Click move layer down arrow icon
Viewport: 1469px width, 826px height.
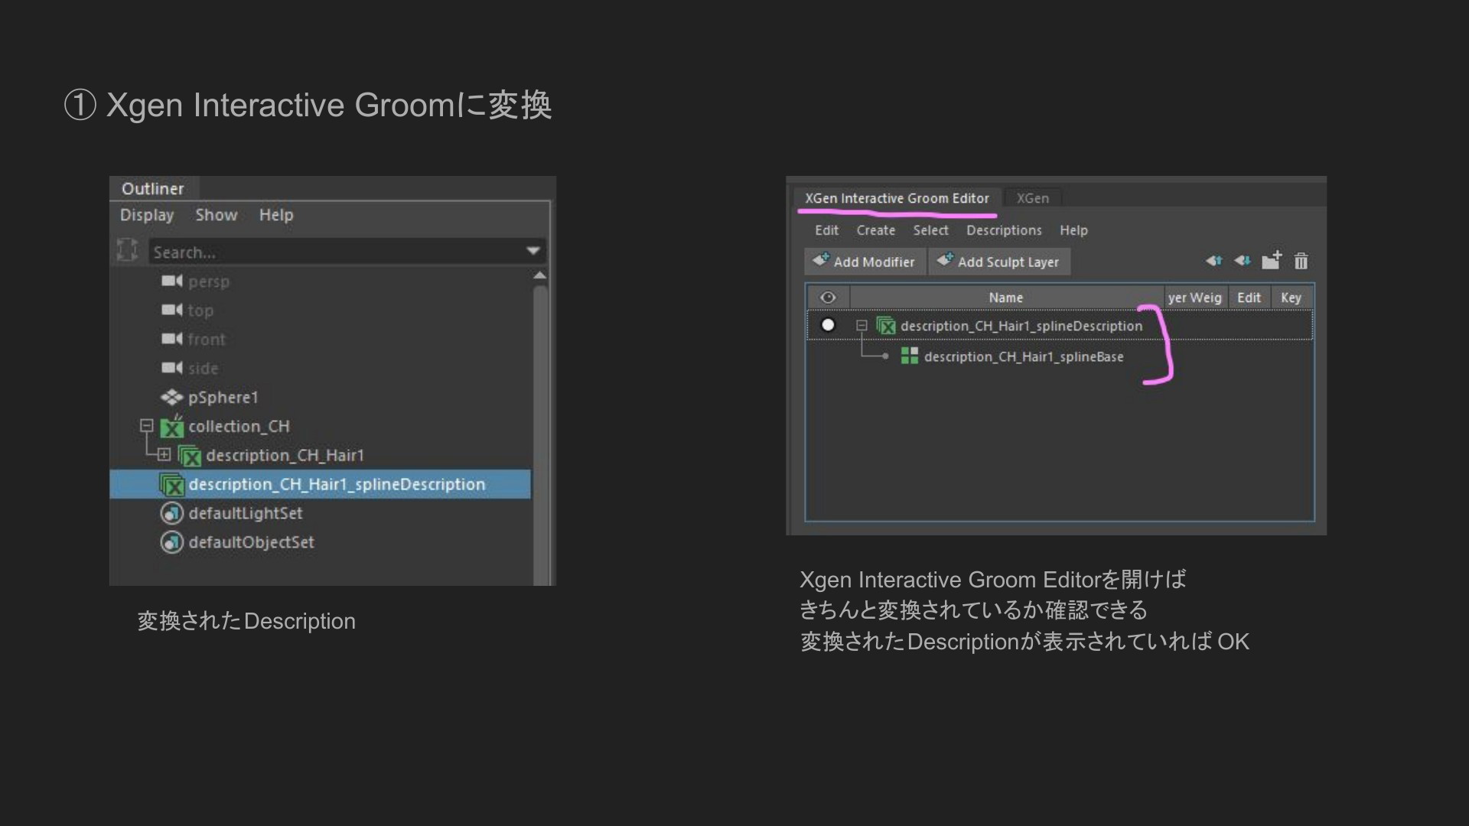[1242, 261]
